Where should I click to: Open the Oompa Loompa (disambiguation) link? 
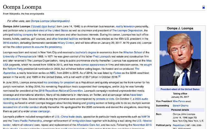tap(50, 21)
